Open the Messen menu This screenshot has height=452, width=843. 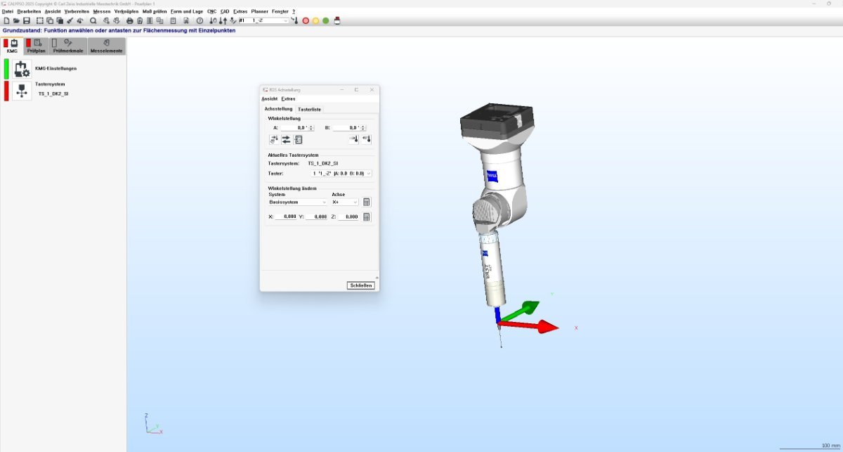[102, 12]
